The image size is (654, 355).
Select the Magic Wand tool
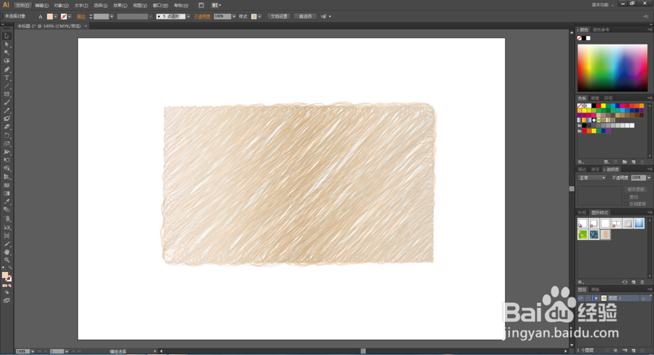point(7,53)
